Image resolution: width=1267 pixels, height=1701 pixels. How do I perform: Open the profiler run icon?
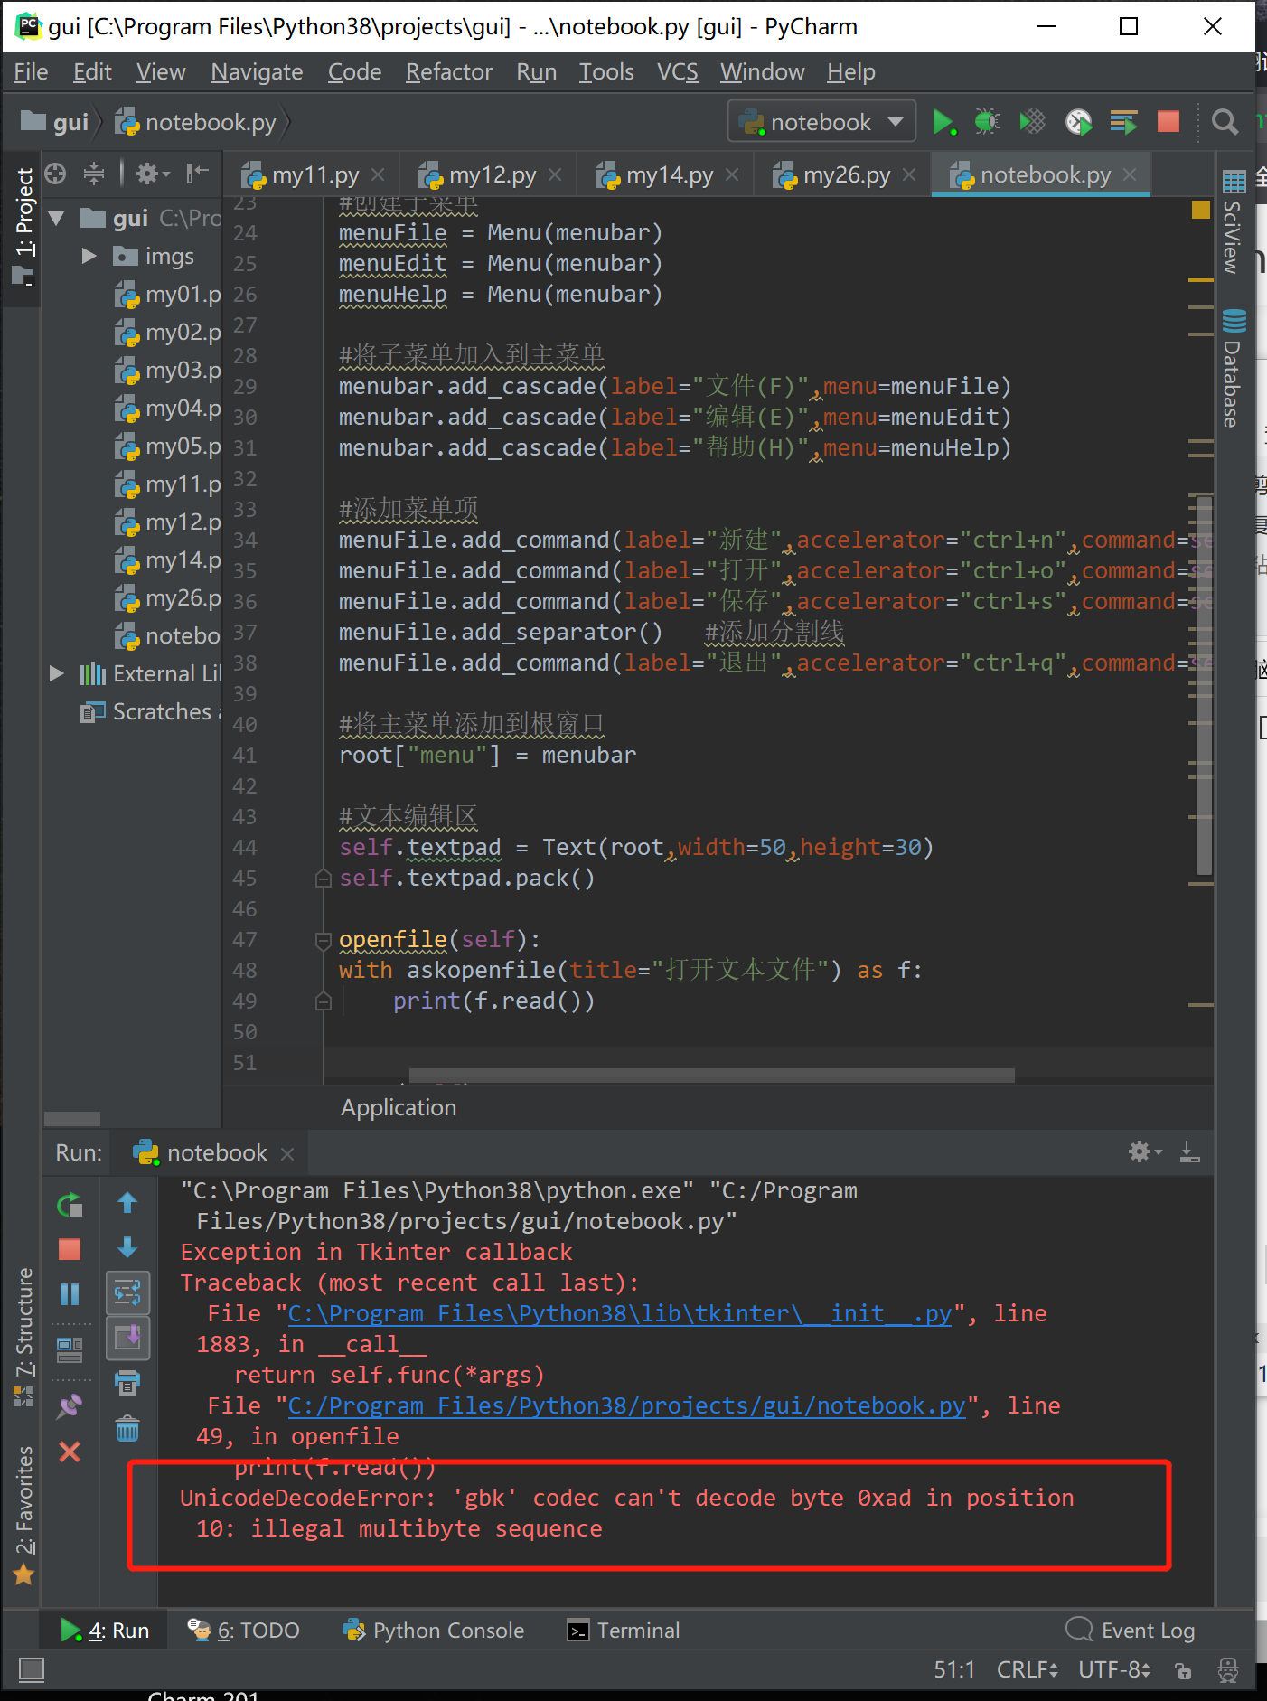1078,122
